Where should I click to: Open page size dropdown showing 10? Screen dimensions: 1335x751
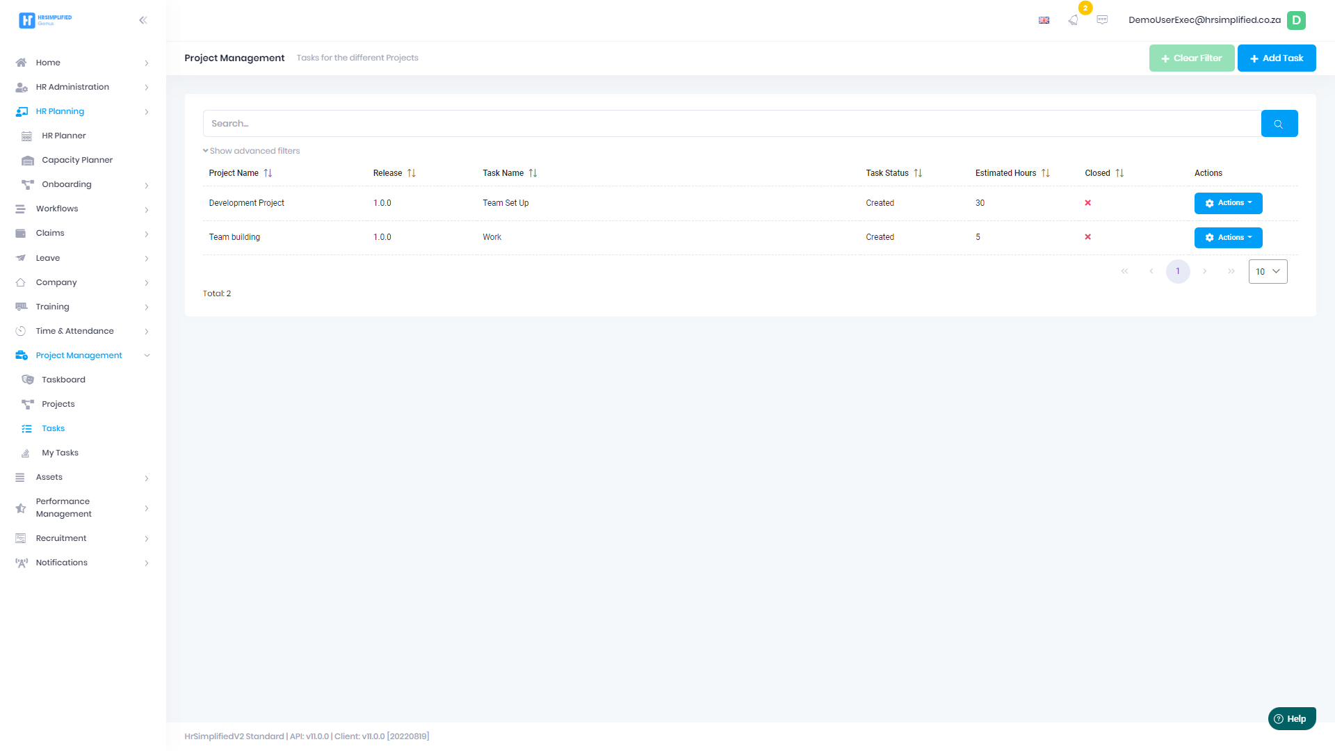pyautogui.click(x=1268, y=272)
